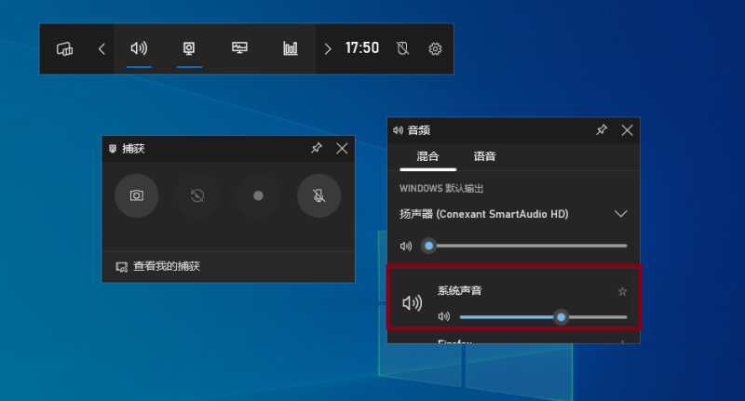Open Game Bar settings gear
745x401 pixels.
pos(435,49)
